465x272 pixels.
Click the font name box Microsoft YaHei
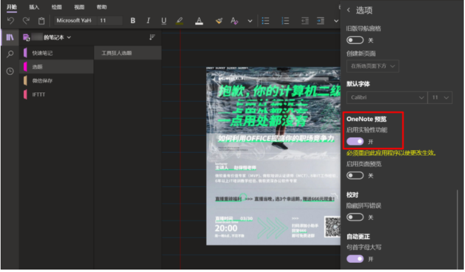click(x=74, y=21)
